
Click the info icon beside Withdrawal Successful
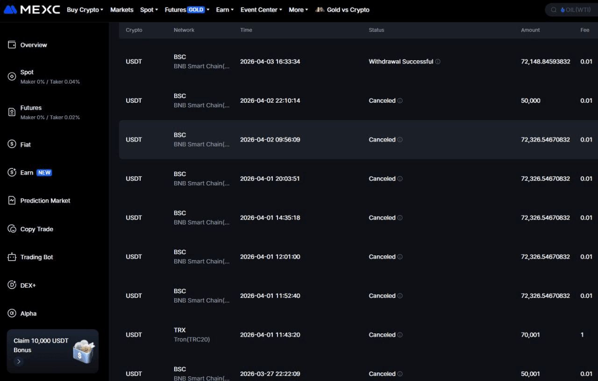coord(438,61)
